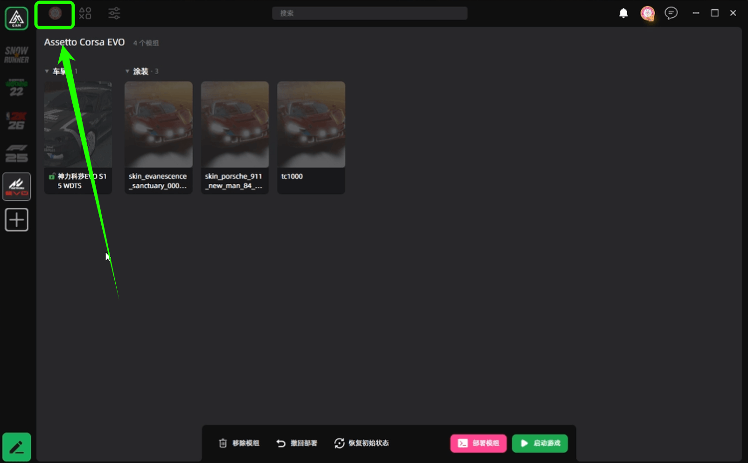Click the Assetto Corsa EVO page title
The width and height of the screenshot is (748, 463).
click(84, 42)
